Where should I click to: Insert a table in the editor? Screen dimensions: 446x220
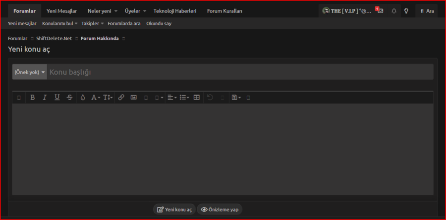(197, 98)
